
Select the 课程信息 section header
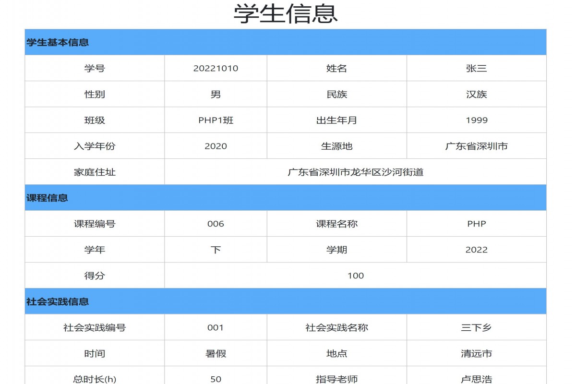tap(47, 197)
